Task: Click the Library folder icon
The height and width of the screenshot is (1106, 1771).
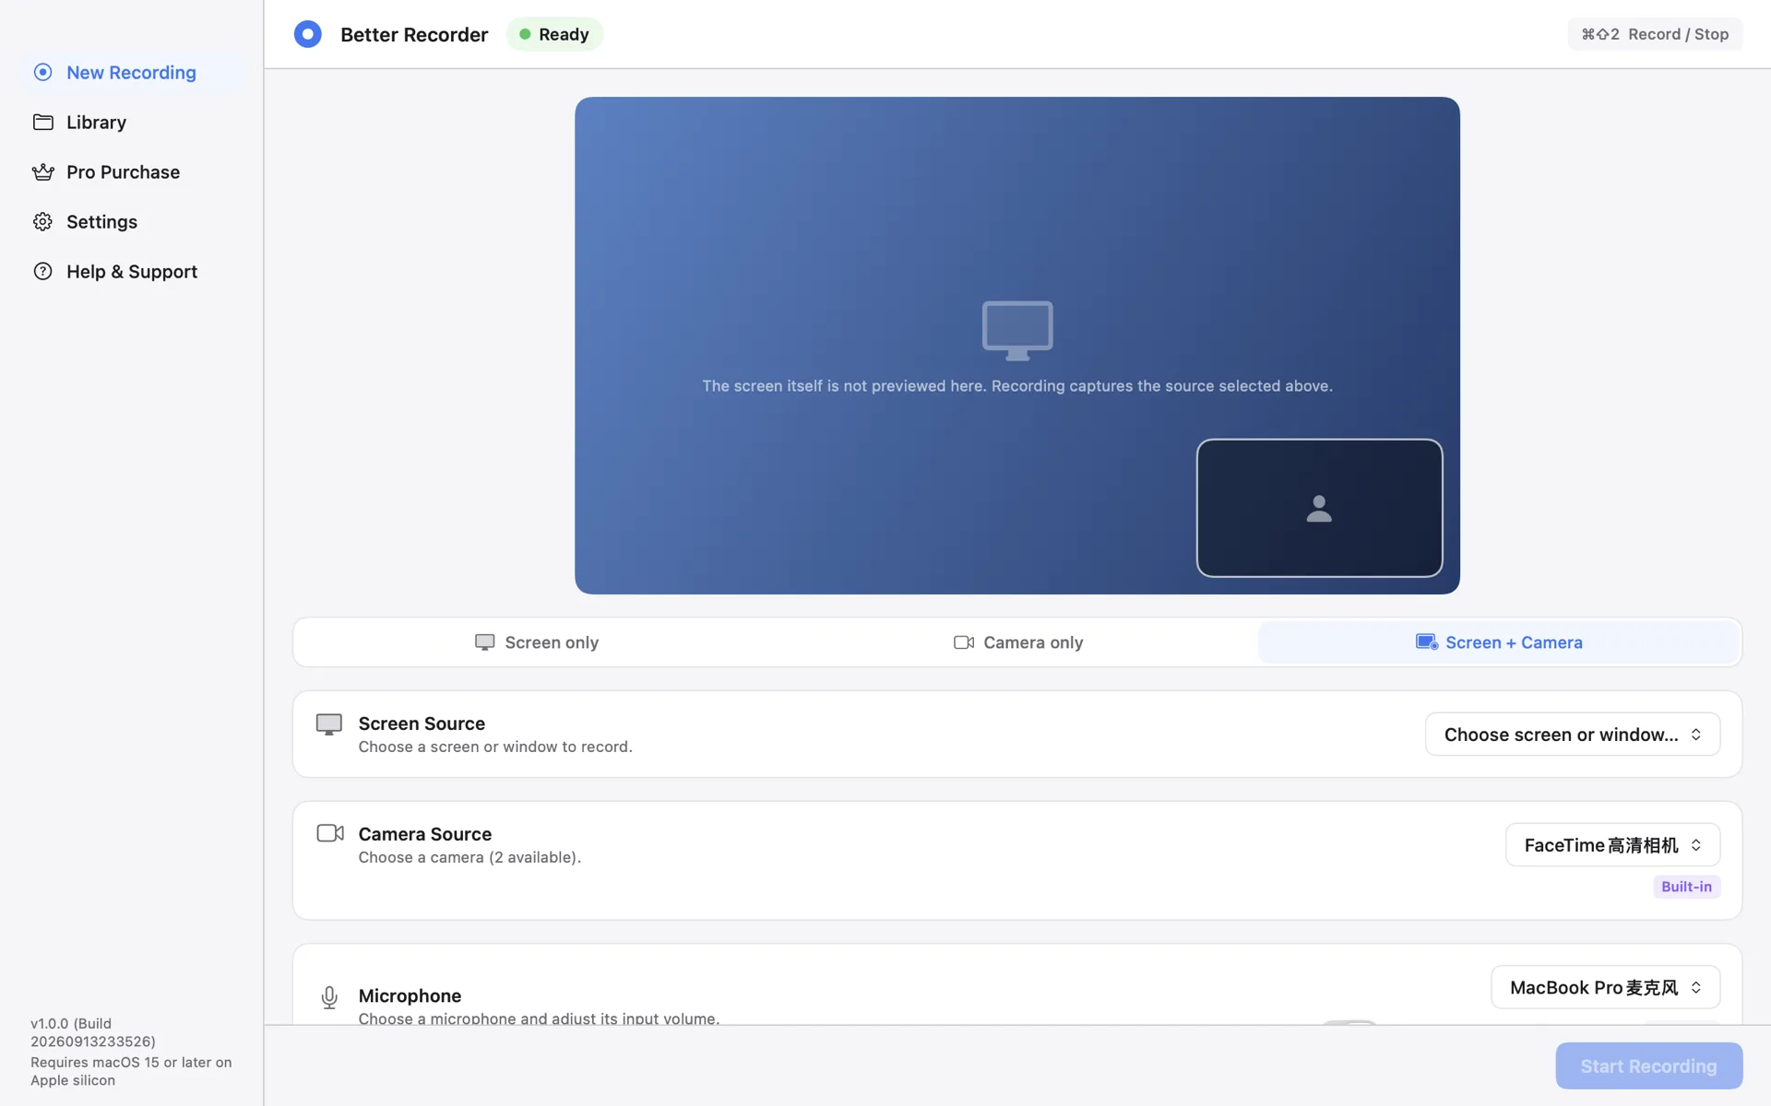Action: point(42,122)
